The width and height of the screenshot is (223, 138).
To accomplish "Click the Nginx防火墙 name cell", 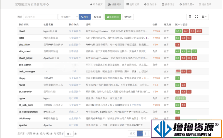I will [x=50, y=31].
